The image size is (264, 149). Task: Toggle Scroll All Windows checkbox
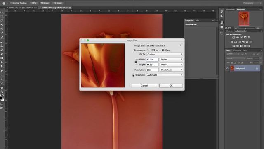tap(11, 3)
